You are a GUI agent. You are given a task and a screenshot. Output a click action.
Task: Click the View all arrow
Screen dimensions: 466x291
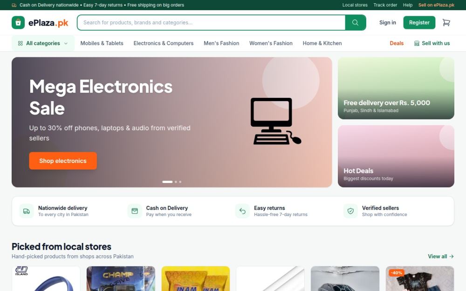point(452,256)
